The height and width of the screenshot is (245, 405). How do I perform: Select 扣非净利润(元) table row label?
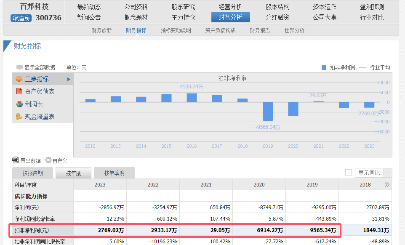tap(32, 230)
